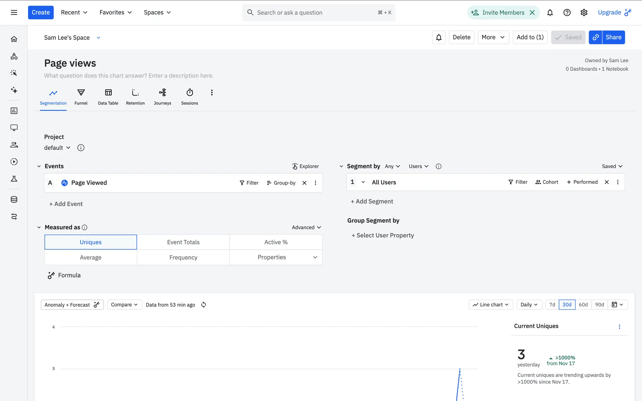Remove the Page Viewed event

pos(304,183)
